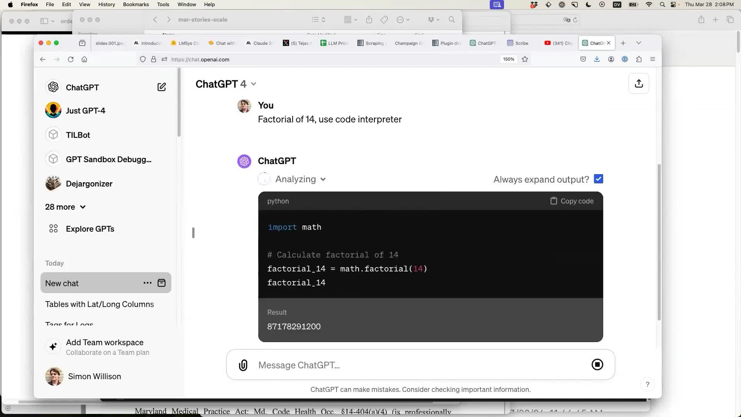Open the help question mark button
Screen dimensions: 741x417
[648, 384]
